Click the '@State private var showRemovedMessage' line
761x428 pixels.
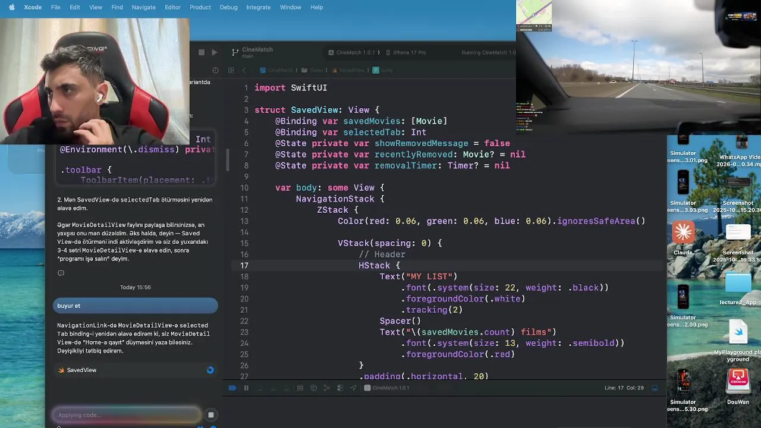pyautogui.click(x=392, y=143)
